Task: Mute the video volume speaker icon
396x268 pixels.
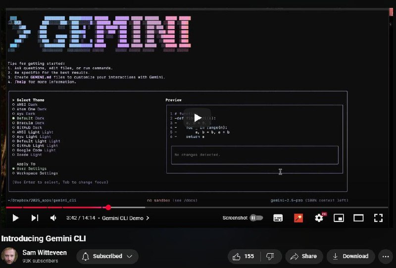Action: 53,218
